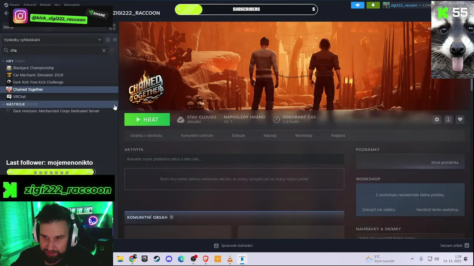Click Navštívit tento workshop link
The image size is (474, 266).
[437, 210]
